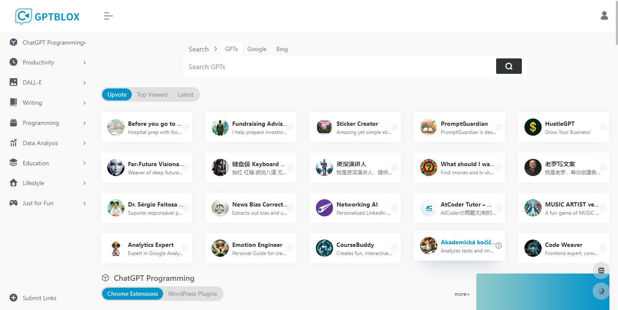Click the ChatGPT Programming cube icon in sidebar
Viewport: 618px width, 310px height.
(14, 43)
